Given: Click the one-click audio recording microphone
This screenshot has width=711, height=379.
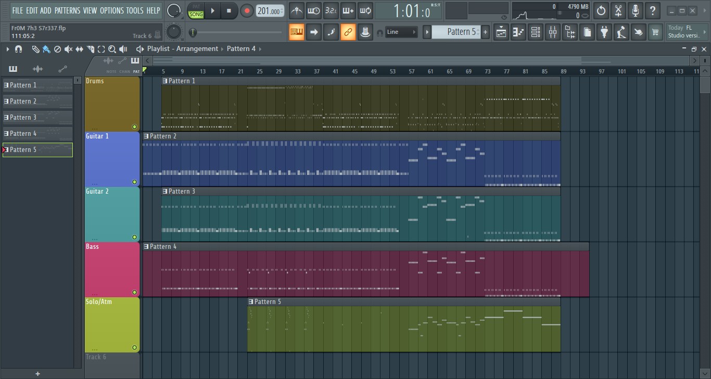Looking at the screenshot, I should [x=636, y=10].
